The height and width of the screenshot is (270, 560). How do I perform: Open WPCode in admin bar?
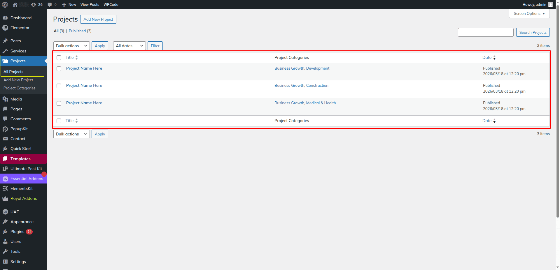click(111, 5)
